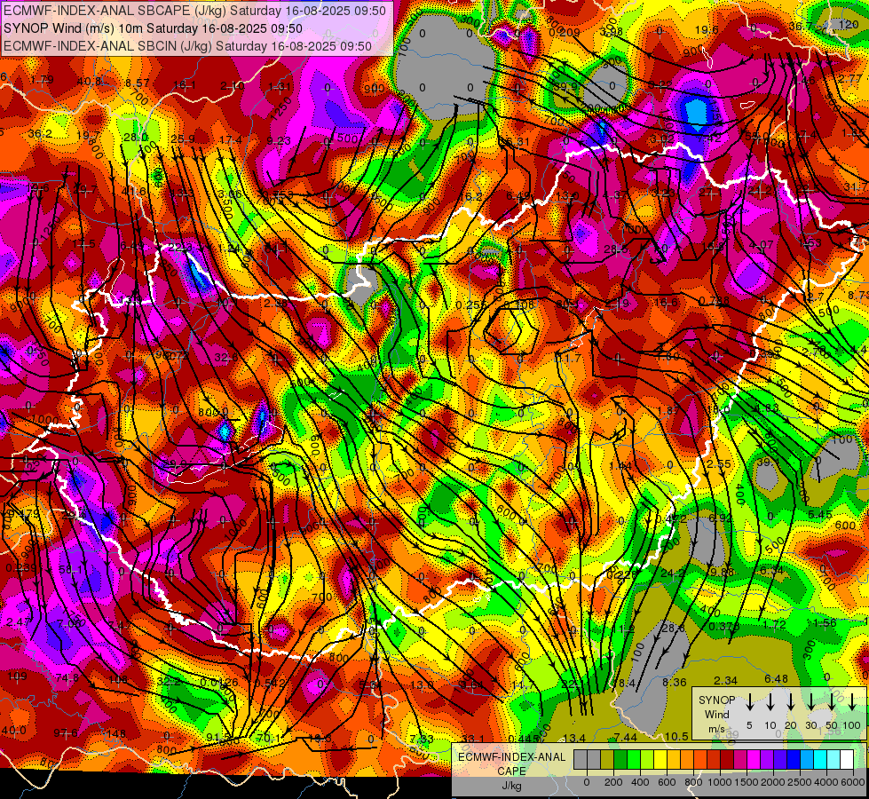Click the map value 5.45
The width and height of the screenshot is (869, 799).
click(819, 515)
